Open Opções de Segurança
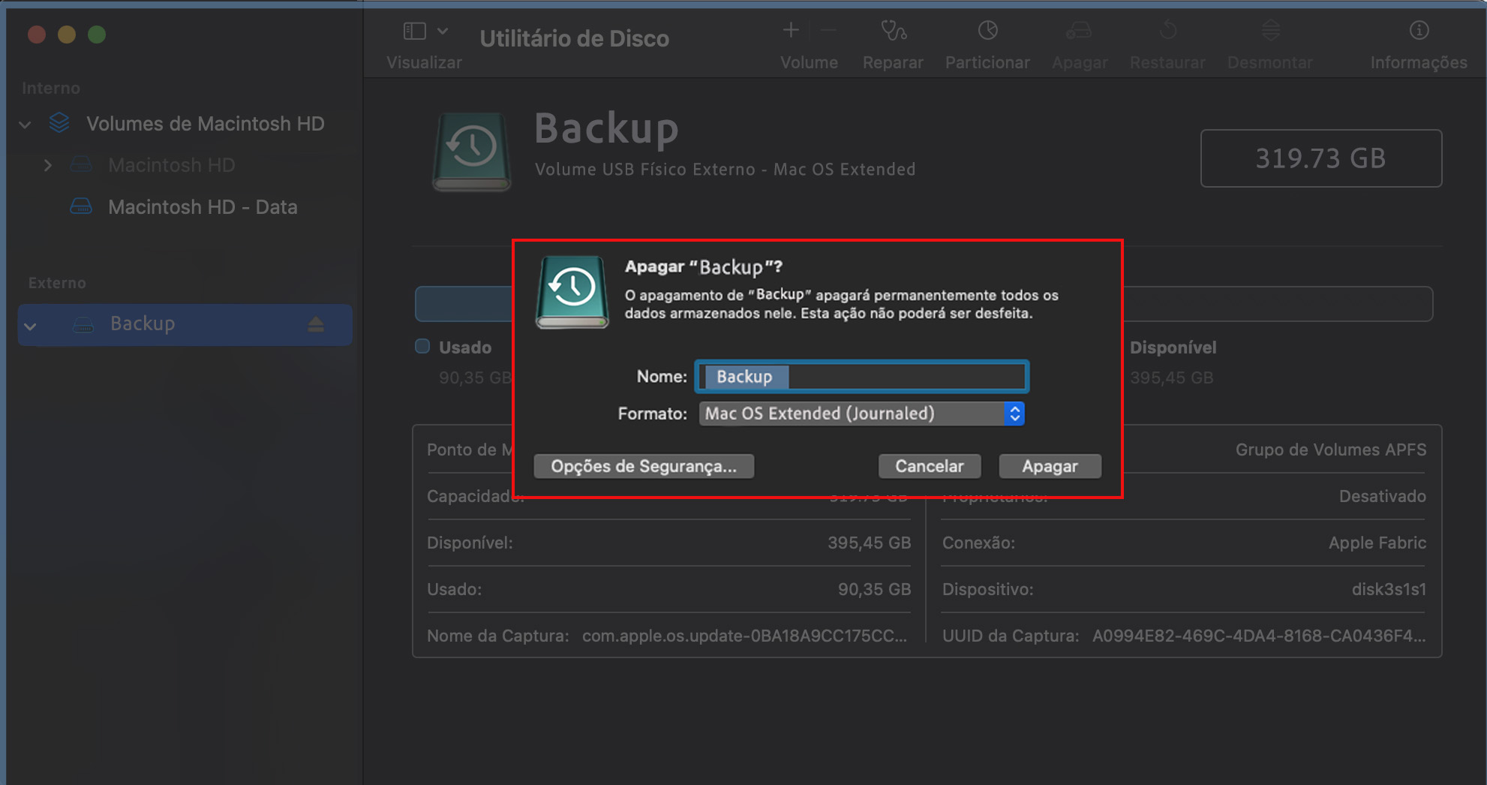This screenshot has width=1487, height=785. pos(643,465)
